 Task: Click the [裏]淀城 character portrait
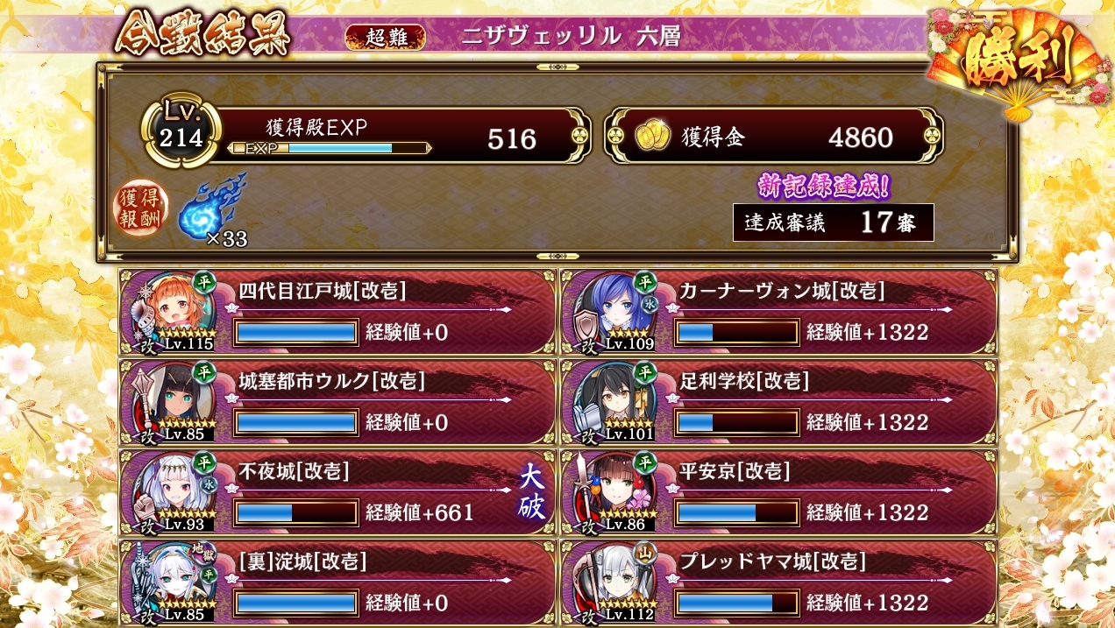[173, 582]
